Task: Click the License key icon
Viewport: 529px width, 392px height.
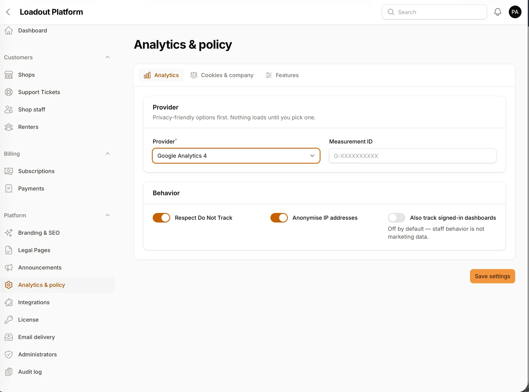Action: pos(9,320)
